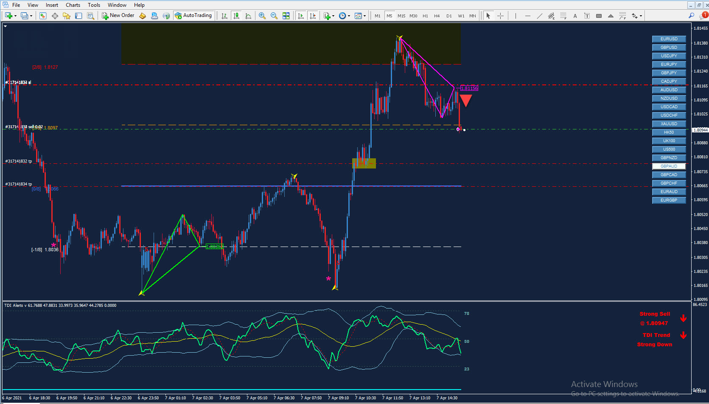Open the search magnifier in toolbar

coord(691,16)
